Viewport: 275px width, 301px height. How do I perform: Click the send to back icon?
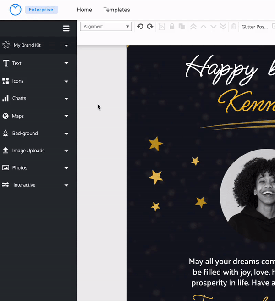pyautogui.click(x=223, y=27)
